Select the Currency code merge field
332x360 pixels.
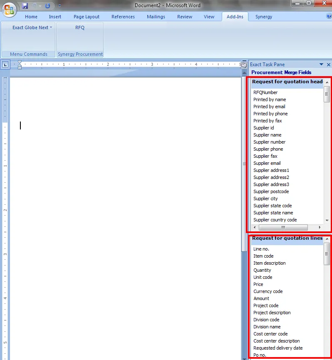[268, 291]
